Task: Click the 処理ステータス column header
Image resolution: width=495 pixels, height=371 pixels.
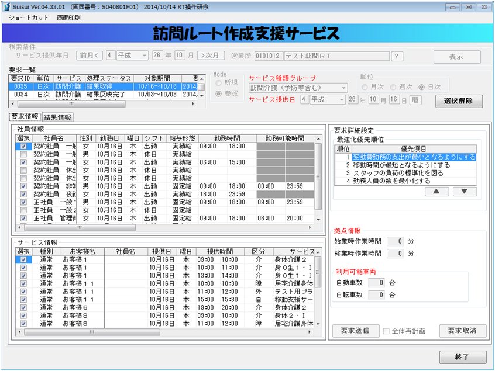Action: (x=109, y=78)
